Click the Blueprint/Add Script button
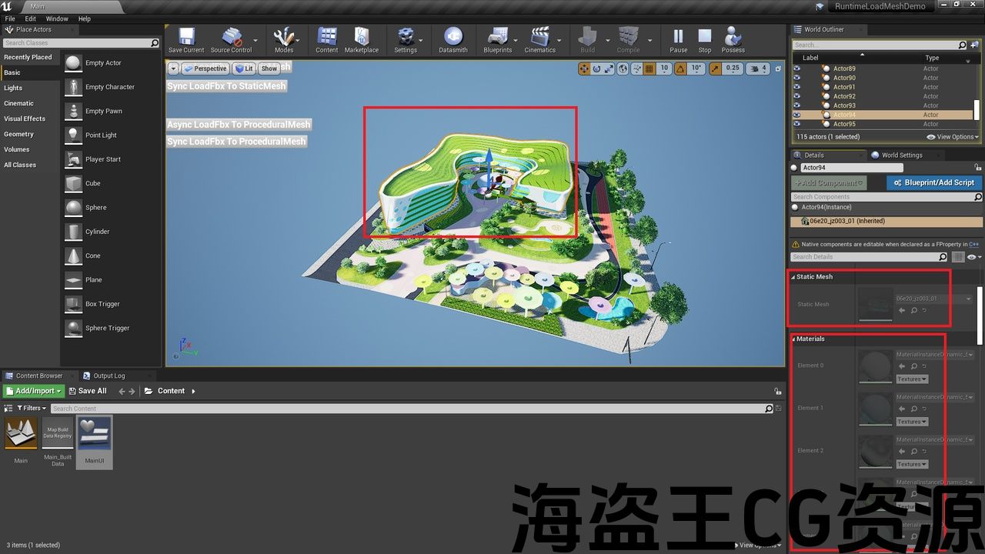Screen dimensions: 985x554 933,183
